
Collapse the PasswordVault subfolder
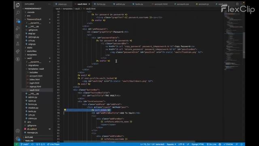click(x=34, y=19)
